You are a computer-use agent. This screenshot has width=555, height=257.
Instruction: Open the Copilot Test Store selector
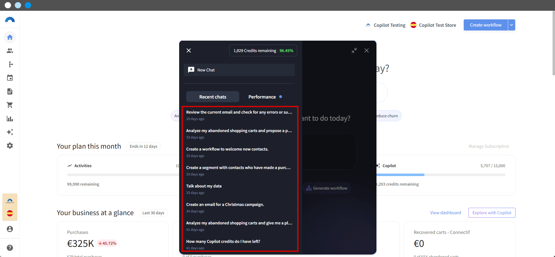coord(433,25)
